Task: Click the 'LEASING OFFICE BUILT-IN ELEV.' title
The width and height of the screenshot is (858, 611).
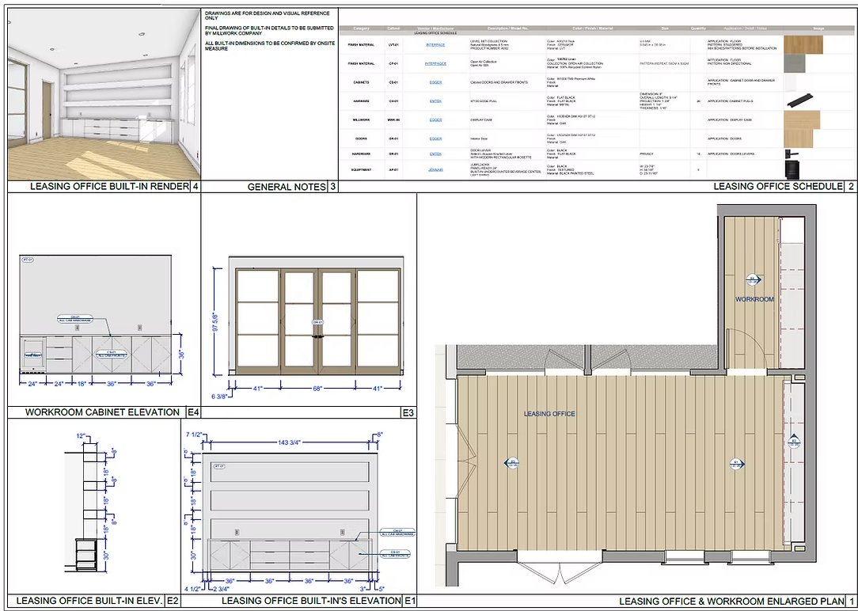Action: click(x=89, y=601)
